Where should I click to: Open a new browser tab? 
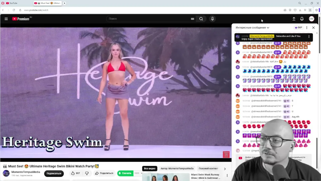click(x=64, y=3)
